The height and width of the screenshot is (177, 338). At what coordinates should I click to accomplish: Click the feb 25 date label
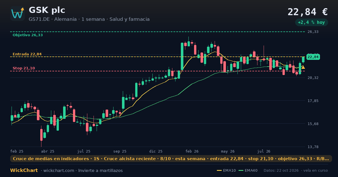pyautogui.click(x=17, y=151)
